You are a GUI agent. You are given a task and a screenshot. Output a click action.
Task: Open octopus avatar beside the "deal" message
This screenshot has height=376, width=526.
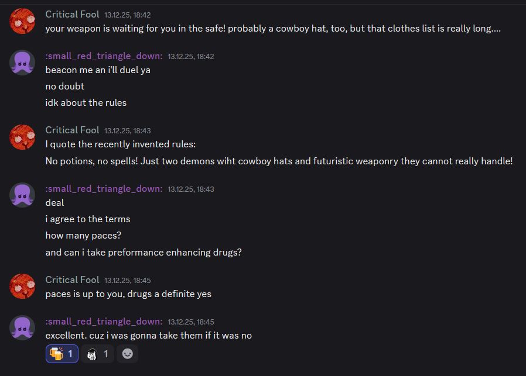[22, 195]
